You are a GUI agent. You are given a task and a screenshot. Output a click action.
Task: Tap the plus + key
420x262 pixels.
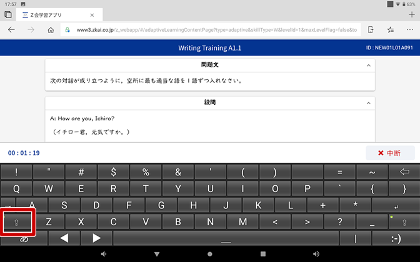click(x=322, y=205)
